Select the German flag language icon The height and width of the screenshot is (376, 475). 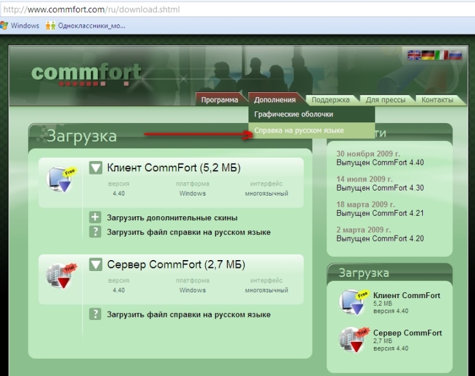[428, 56]
